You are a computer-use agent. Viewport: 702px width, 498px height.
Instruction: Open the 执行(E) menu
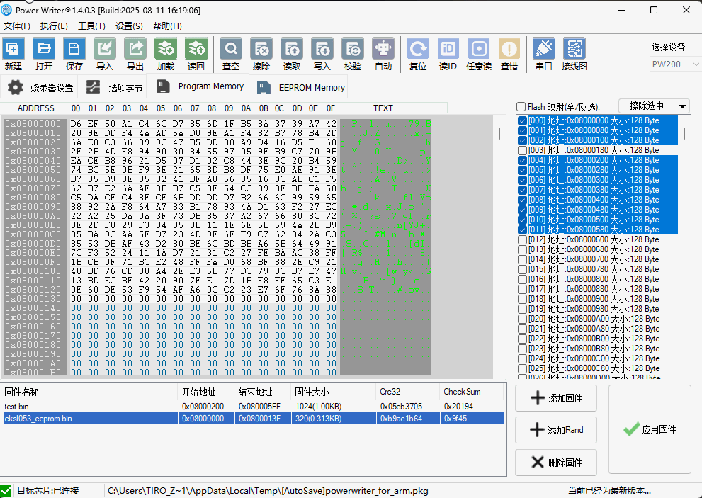click(x=54, y=26)
